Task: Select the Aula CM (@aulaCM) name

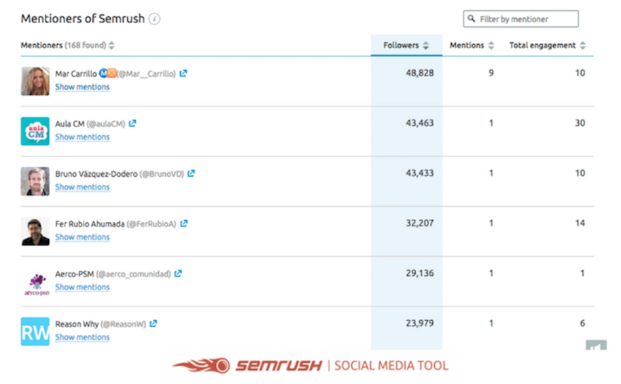Action: (x=90, y=124)
